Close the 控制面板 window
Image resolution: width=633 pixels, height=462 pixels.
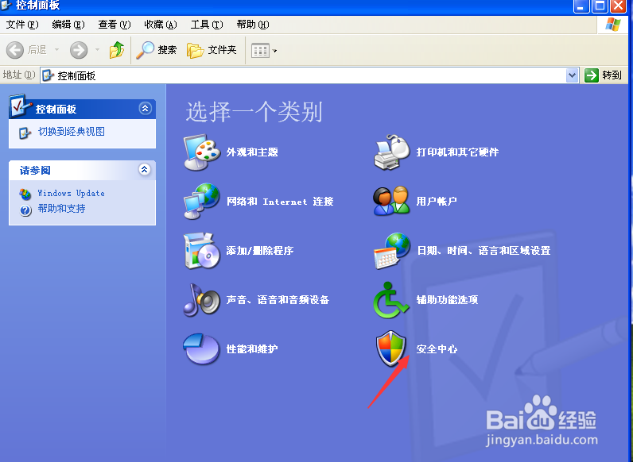[x=618, y=6]
